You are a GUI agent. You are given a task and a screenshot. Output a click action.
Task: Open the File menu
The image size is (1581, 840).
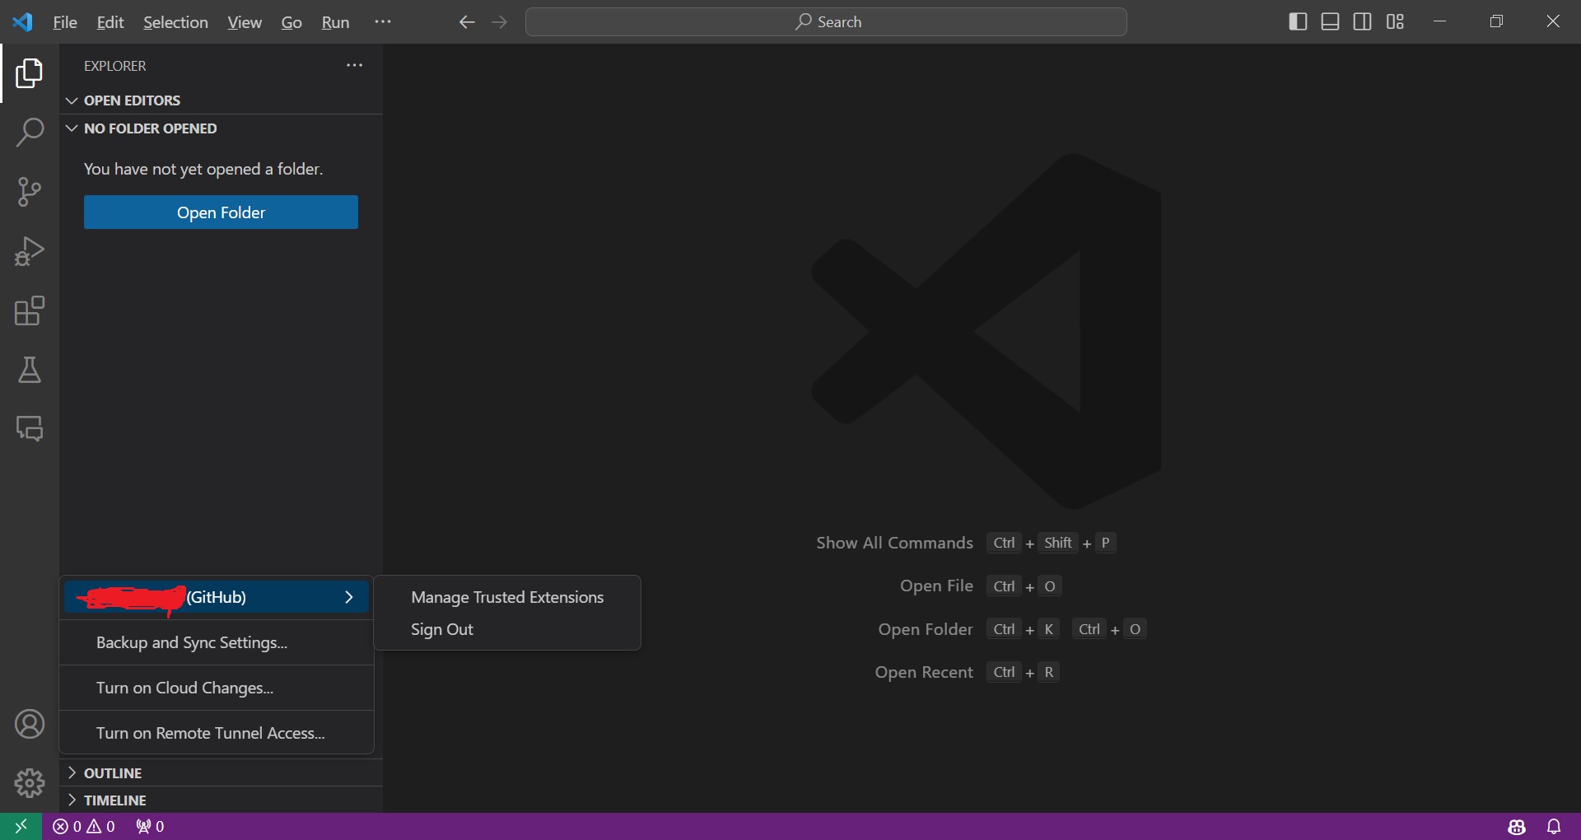pyautogui.click(x=65, y=22)
